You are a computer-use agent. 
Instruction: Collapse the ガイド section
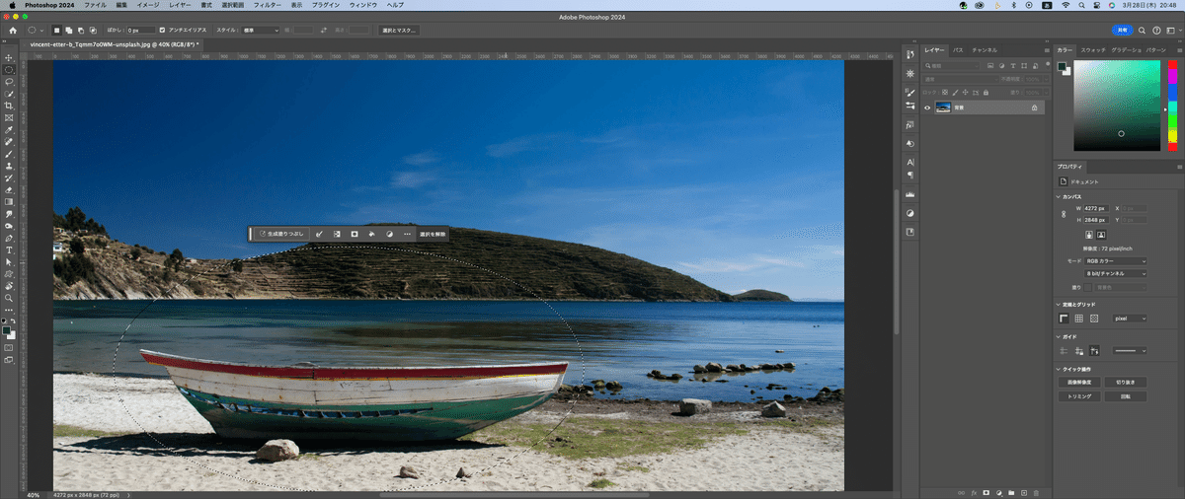click(x=1058, y=336)
